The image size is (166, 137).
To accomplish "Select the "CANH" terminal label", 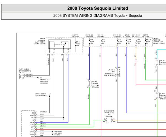I will (32, 132).
